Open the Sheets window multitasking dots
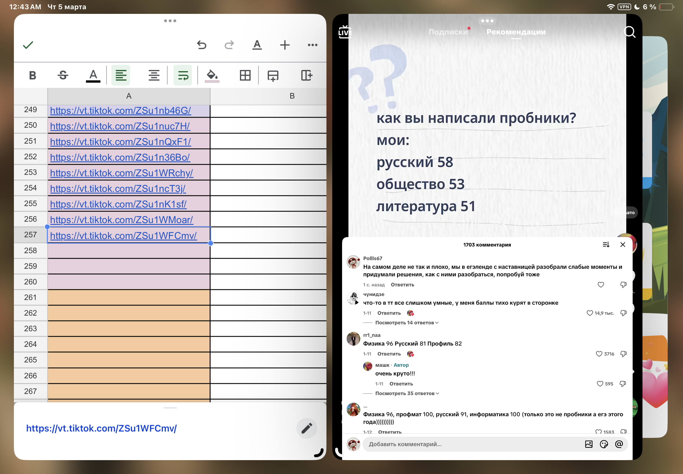 pos(170,21)
